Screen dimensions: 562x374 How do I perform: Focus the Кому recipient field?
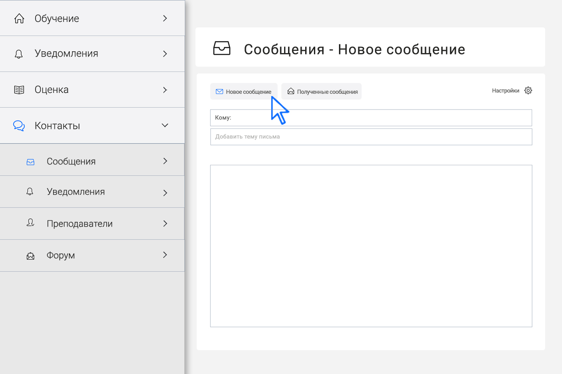coord(371,118)
